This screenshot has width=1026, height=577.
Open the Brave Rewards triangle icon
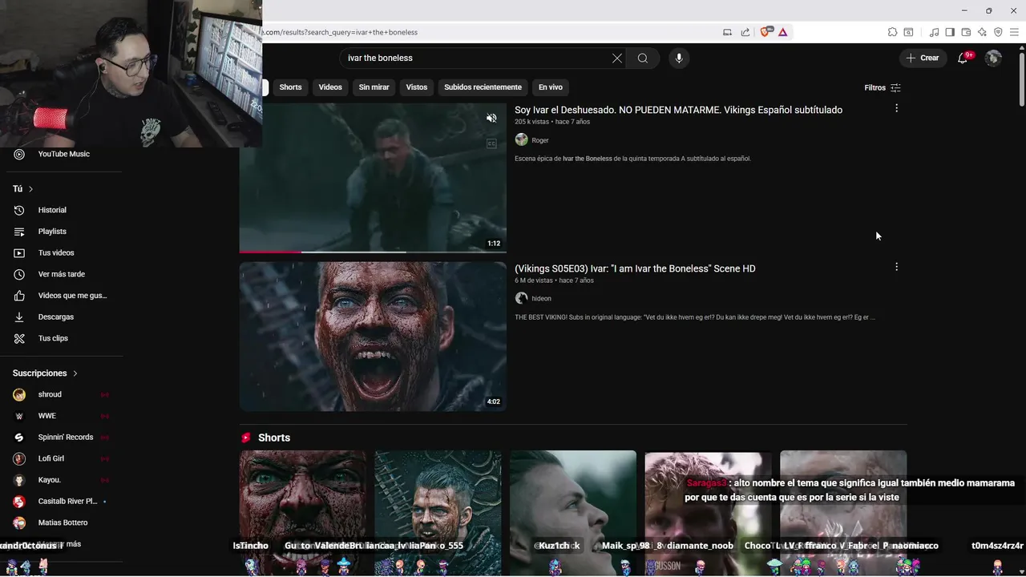point(782,32)
